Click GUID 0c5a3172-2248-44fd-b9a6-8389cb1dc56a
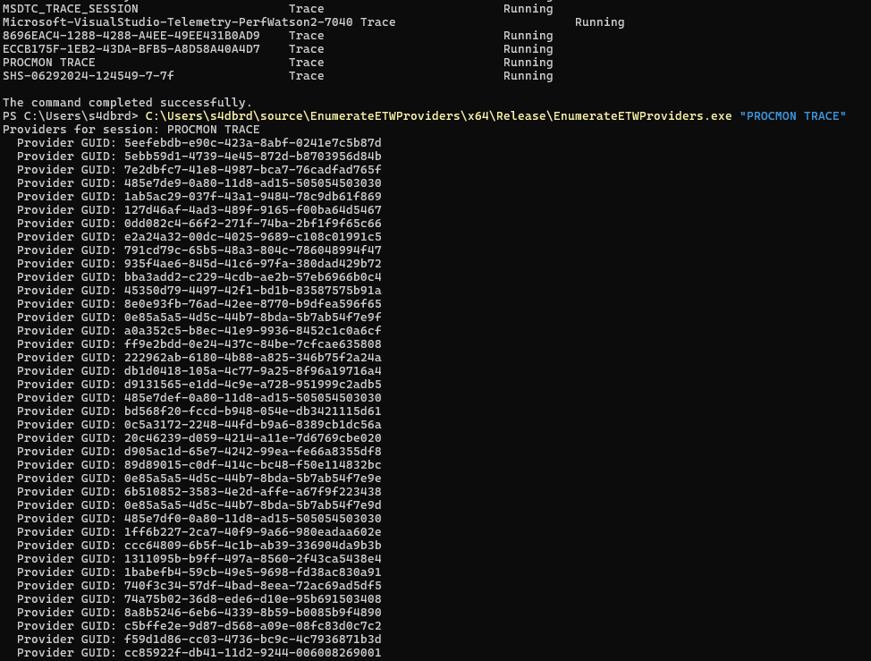The width and height of the screenshot is (871, 661). 253,424
